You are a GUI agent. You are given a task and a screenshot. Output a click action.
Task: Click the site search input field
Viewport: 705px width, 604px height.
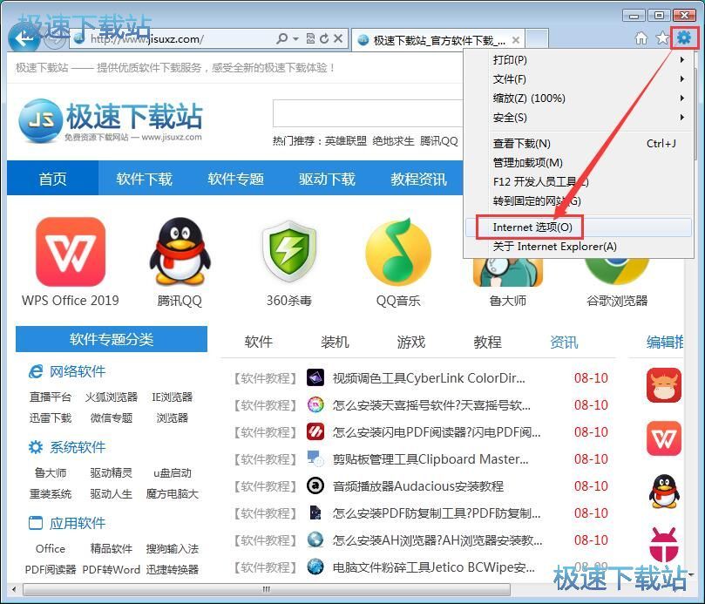pos(368,114)
